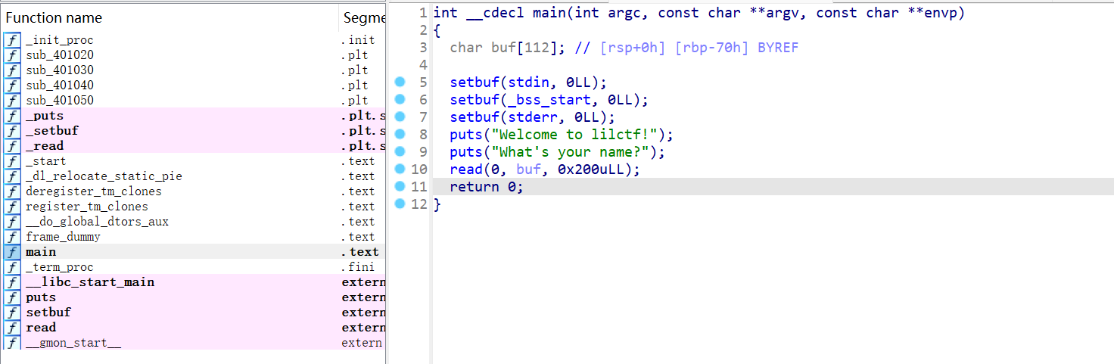This screenshot has width=1114, height=364.
Task: Click the function icon beside sub_401040
Action: [x=12, y=86]
